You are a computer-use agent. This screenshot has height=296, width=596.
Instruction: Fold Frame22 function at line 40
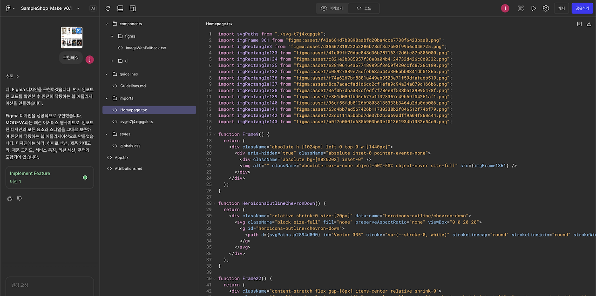(x=215, y=279)
